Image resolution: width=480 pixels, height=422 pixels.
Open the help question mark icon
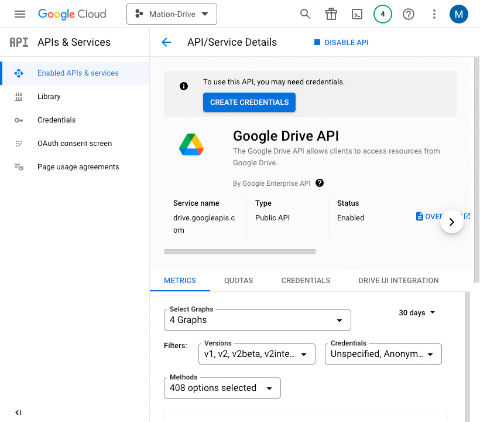point(409,14)
